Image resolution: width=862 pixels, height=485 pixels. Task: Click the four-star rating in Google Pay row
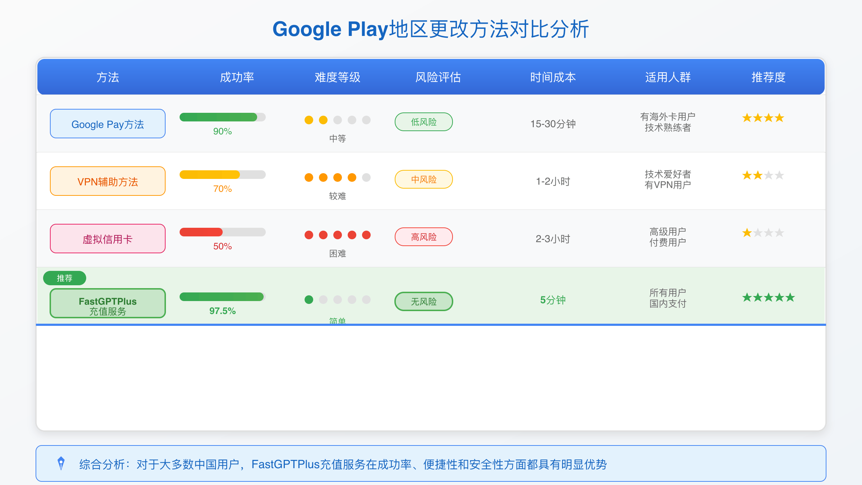(x=763, y=118)
